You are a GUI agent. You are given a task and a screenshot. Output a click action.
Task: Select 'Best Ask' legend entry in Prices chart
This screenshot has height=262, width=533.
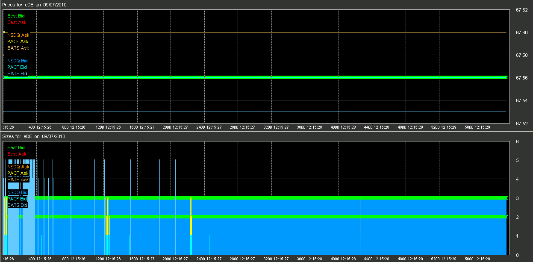click(17, 22)
